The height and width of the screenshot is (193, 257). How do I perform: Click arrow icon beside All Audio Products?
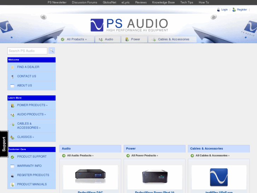64,155
